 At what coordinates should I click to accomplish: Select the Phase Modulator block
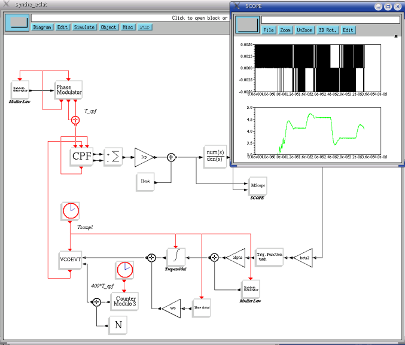pyautogui.click(x=68, y=90)
